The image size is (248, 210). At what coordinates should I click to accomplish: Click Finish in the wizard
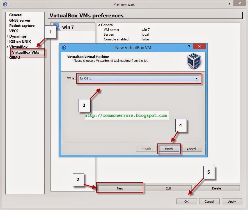169,149
